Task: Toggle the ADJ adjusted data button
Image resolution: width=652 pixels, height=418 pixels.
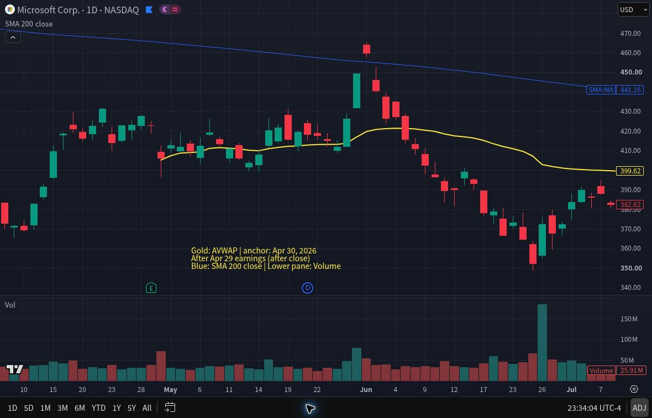Action: pyautogui.click(x=639, y=408)
